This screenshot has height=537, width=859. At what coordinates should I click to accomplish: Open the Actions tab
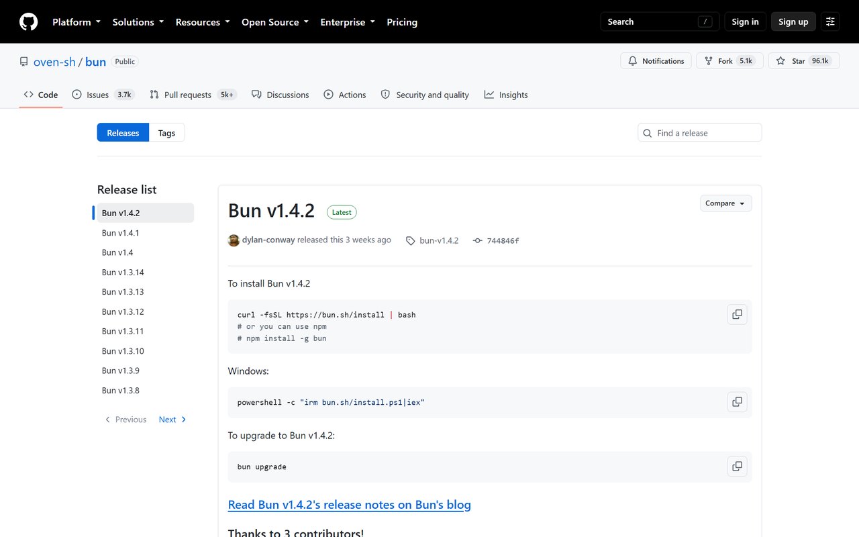345,95
